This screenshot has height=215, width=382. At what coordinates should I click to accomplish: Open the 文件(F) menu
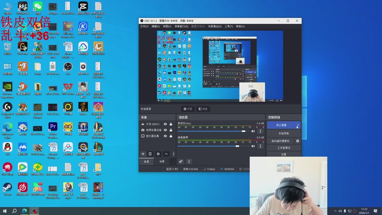(144, 26)
